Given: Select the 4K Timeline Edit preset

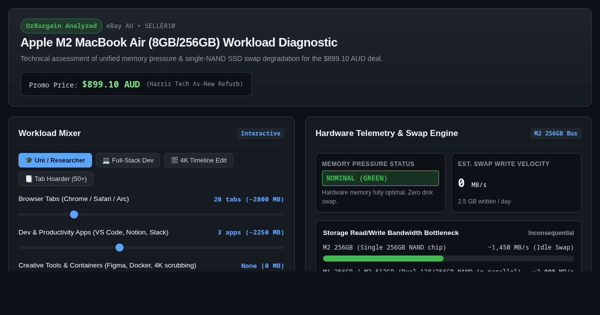Looking at the screenshot, I should [x=198, y=160].
